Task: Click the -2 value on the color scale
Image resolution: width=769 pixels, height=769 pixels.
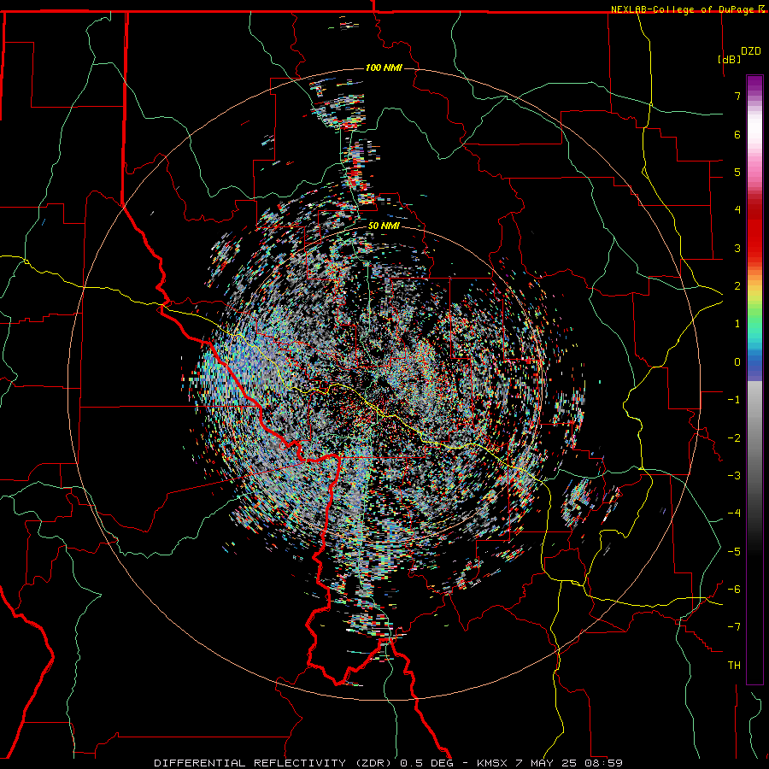Action: [734, 437]
